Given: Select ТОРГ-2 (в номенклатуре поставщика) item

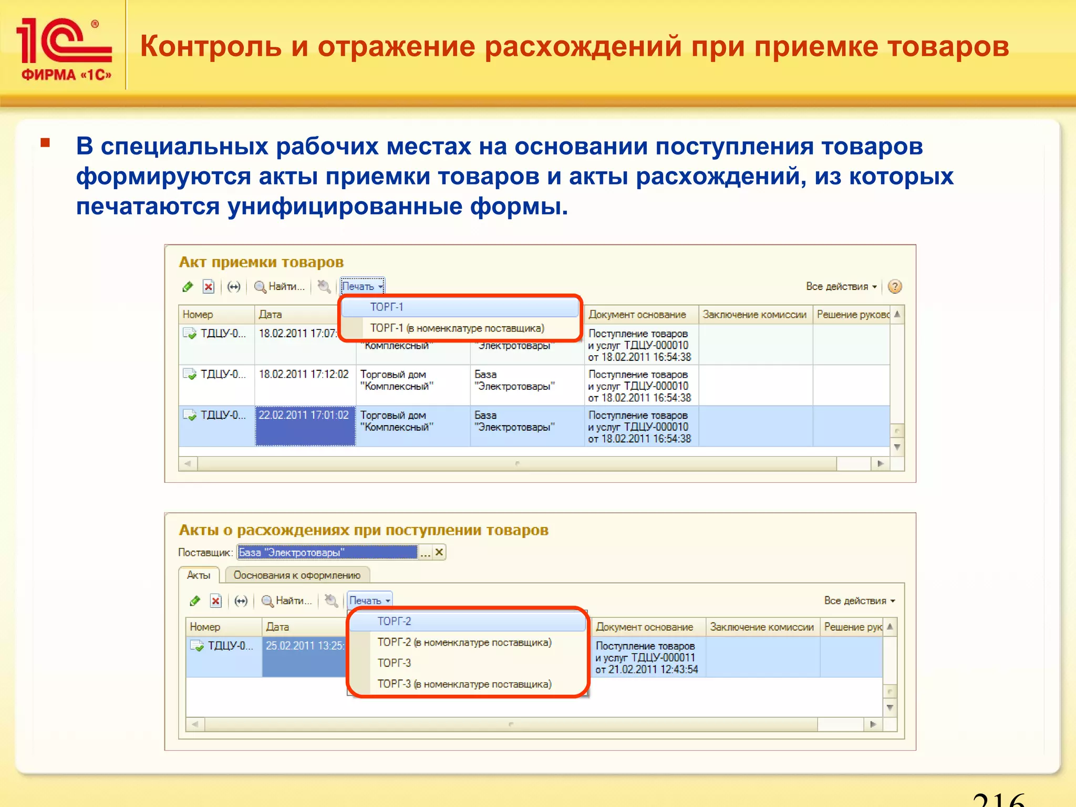Looking at the screenshot, I should tap(468, 642).
